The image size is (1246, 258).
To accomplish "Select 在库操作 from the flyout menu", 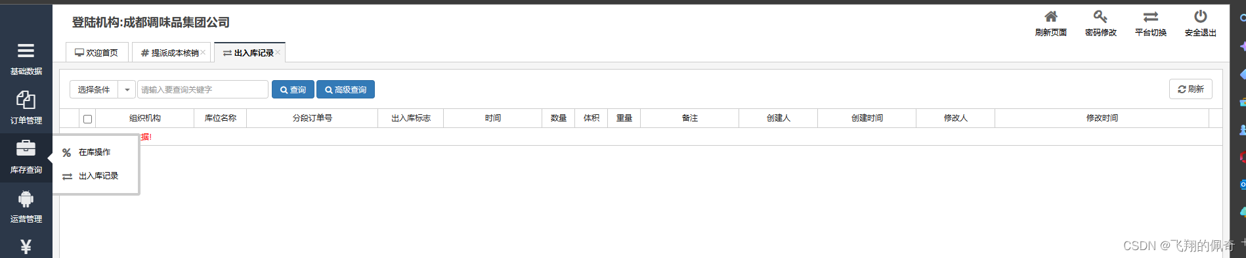I will [x=95, y=152].
